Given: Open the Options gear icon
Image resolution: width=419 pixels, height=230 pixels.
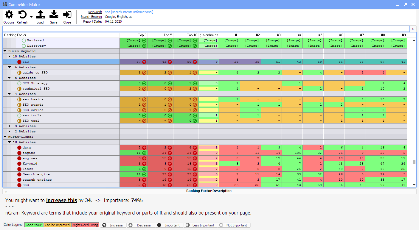Looking at the screenshot, I should pyautogui.click(x=9, y=15).
